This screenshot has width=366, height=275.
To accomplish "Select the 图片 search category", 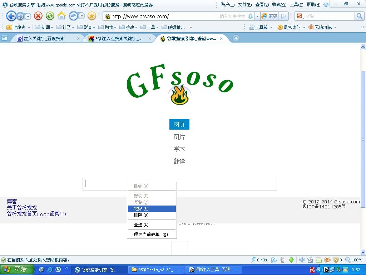I will point(179,137).
